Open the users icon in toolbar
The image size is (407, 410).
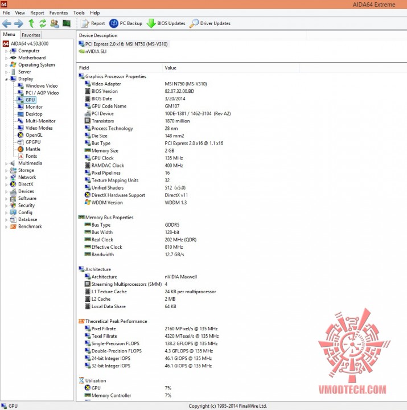(55, 23)
